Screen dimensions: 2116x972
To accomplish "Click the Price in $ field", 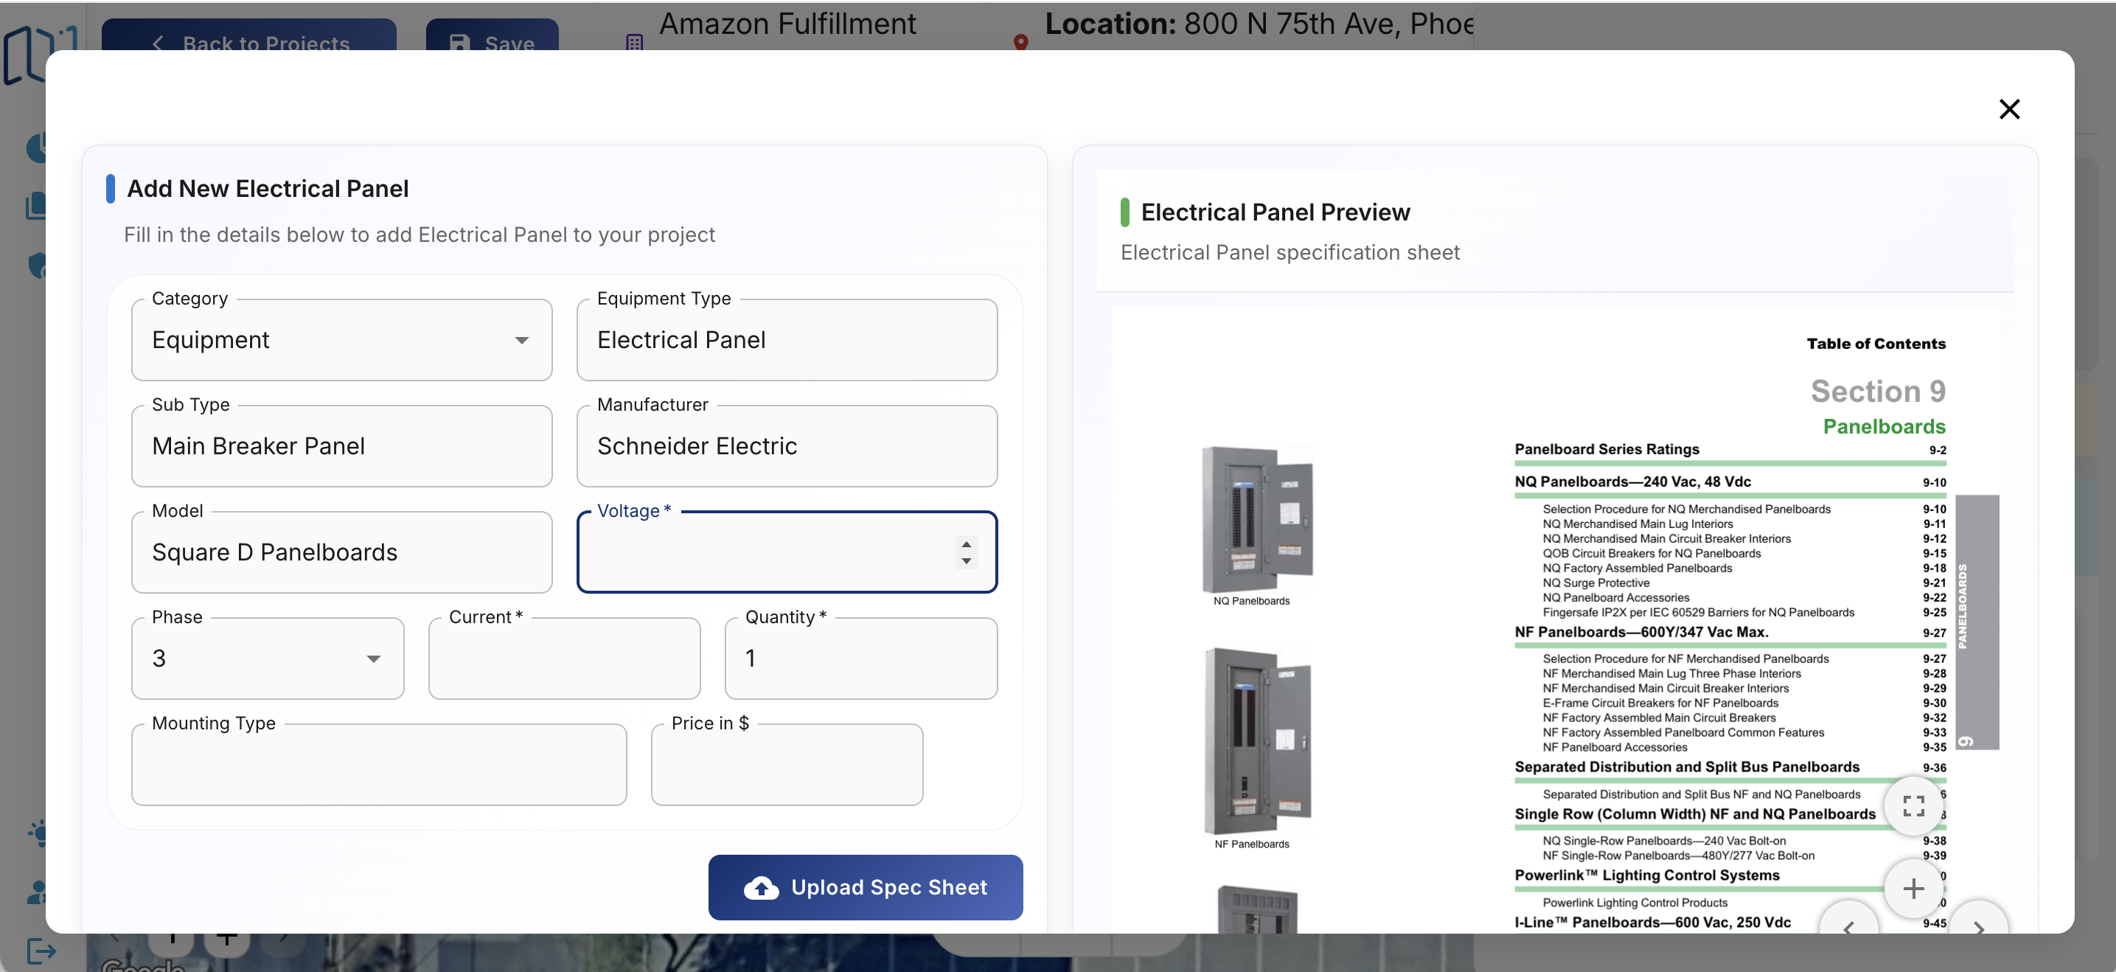I will tap(786, 765).
